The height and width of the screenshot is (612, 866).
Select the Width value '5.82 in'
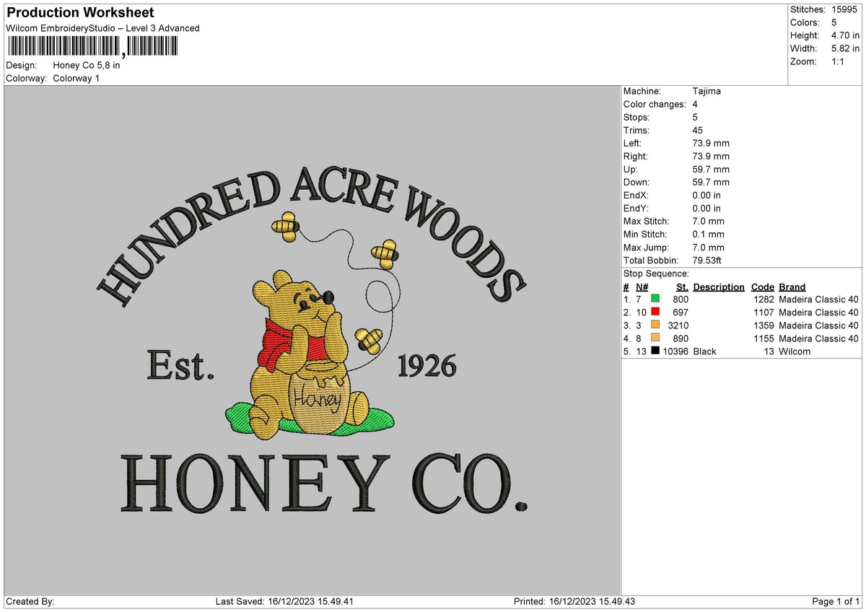845,48
